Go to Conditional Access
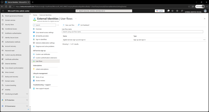 11,29
